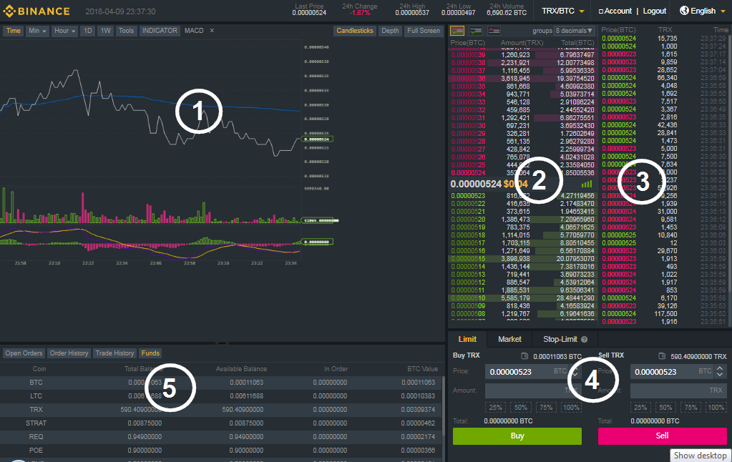Open the English language dropdown

pos(703,11)
